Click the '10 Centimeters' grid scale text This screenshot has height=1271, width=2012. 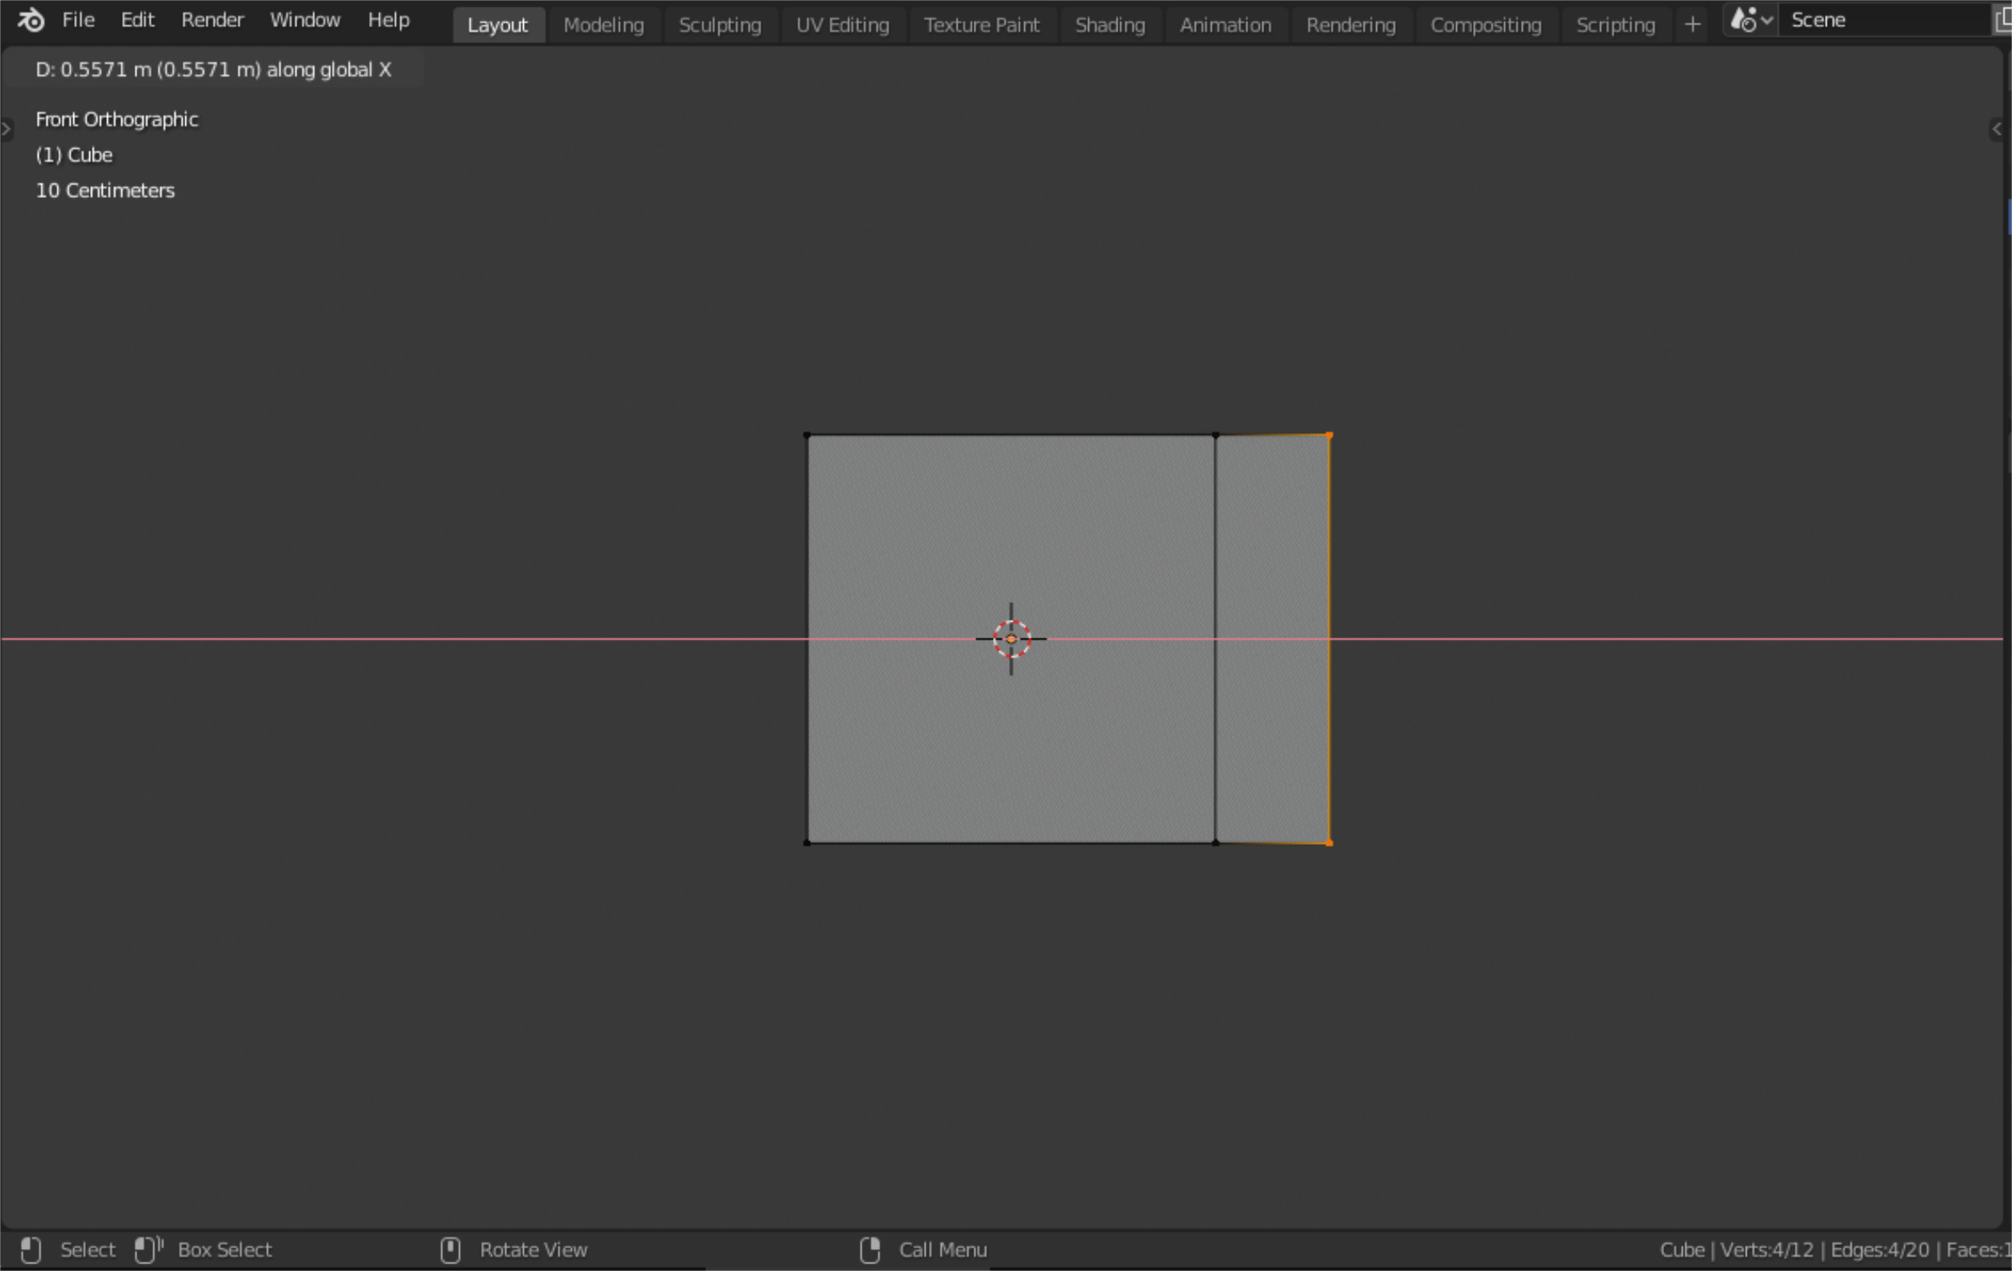[105, 190]
